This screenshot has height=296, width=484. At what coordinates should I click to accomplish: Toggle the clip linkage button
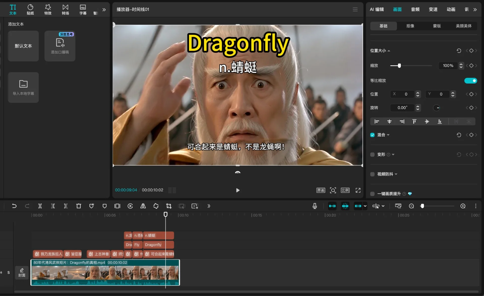pyautogui.click(x=358, y=206)
